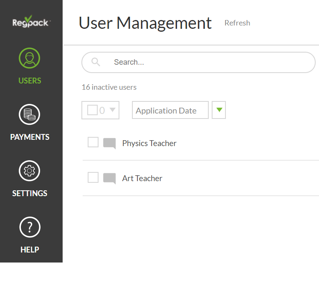Viewport: 319px width, 308px height.
Task: Select the Art Teacher checkbox
Action: [93, 177]
